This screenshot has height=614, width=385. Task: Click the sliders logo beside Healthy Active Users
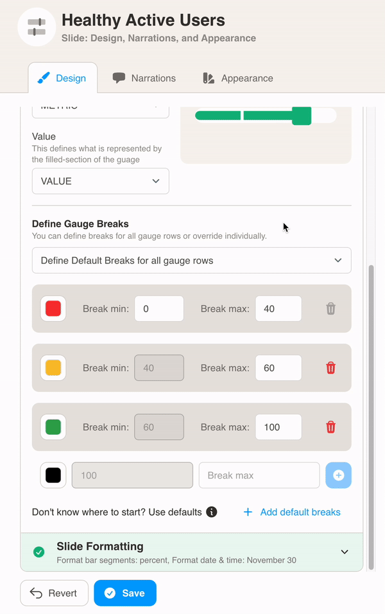tap(37, 26)
